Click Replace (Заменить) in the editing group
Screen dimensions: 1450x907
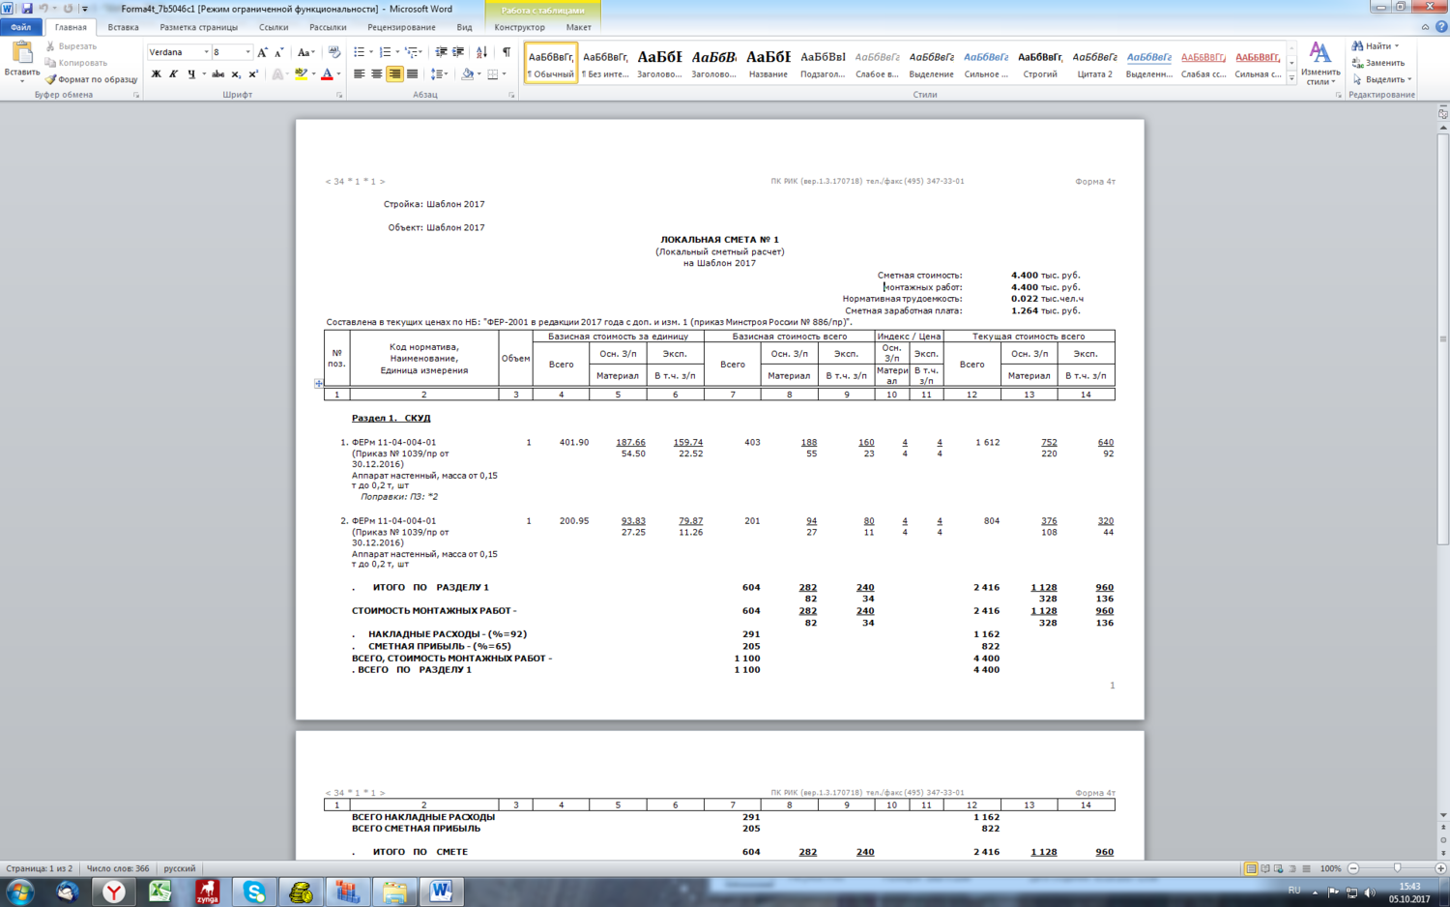click(x=1378, y=63)
